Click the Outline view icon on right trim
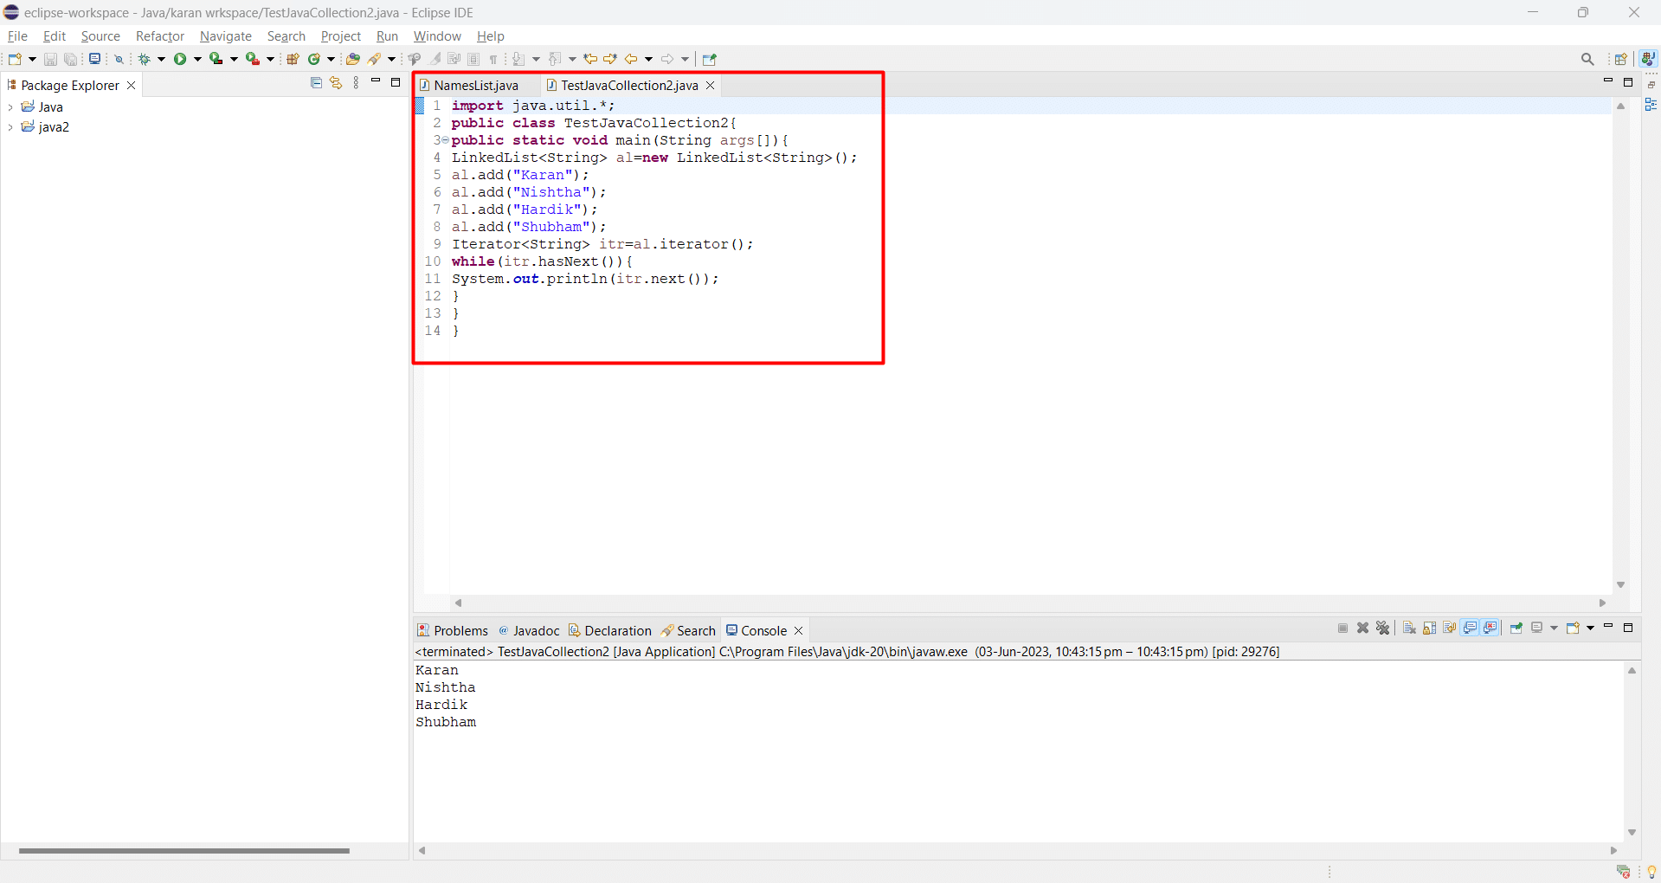Image resolution: width=1661 pixels, height=883 pixels. [x=1651, y=105]
